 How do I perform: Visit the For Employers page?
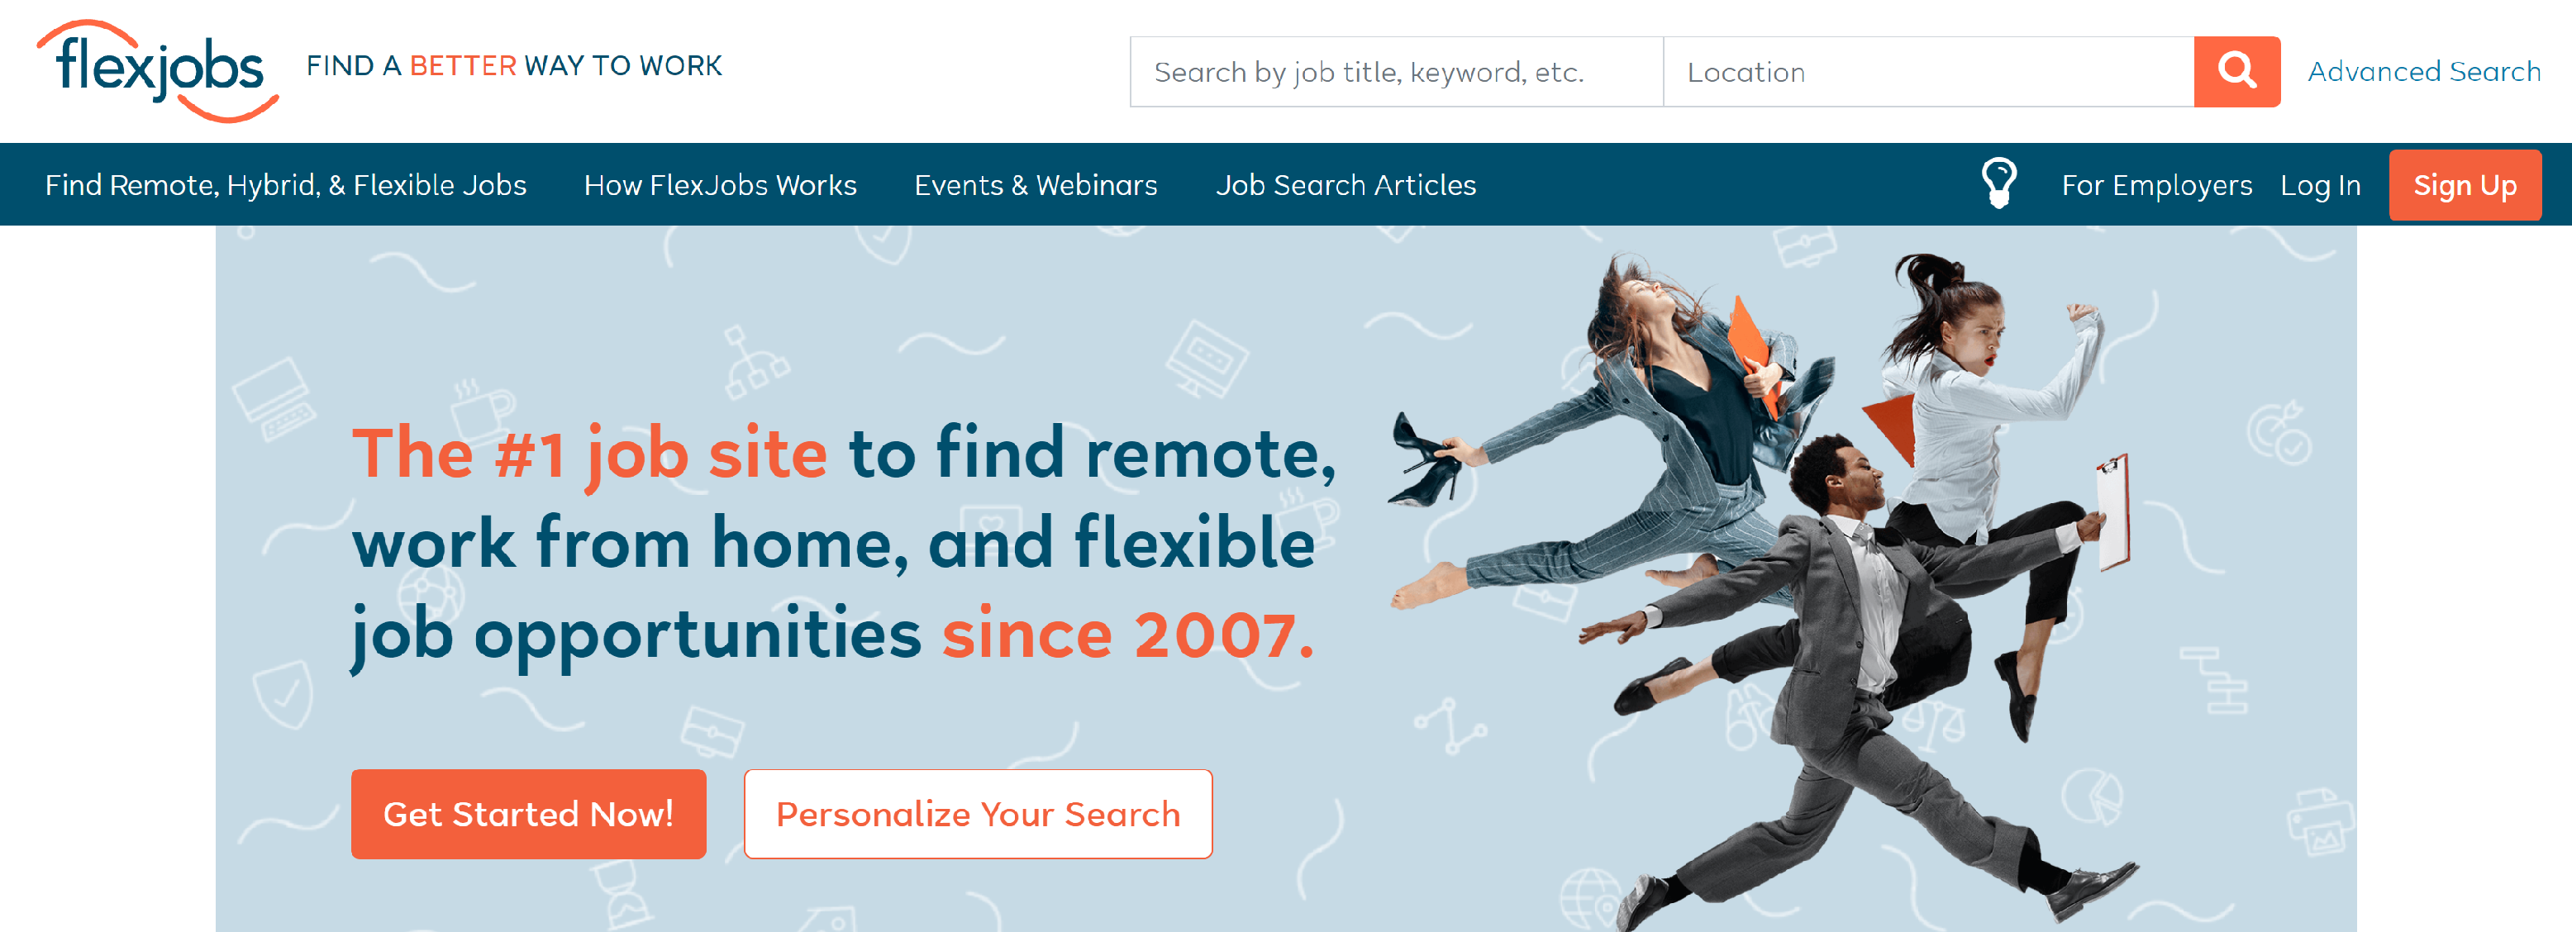(x=2156, y=186)
